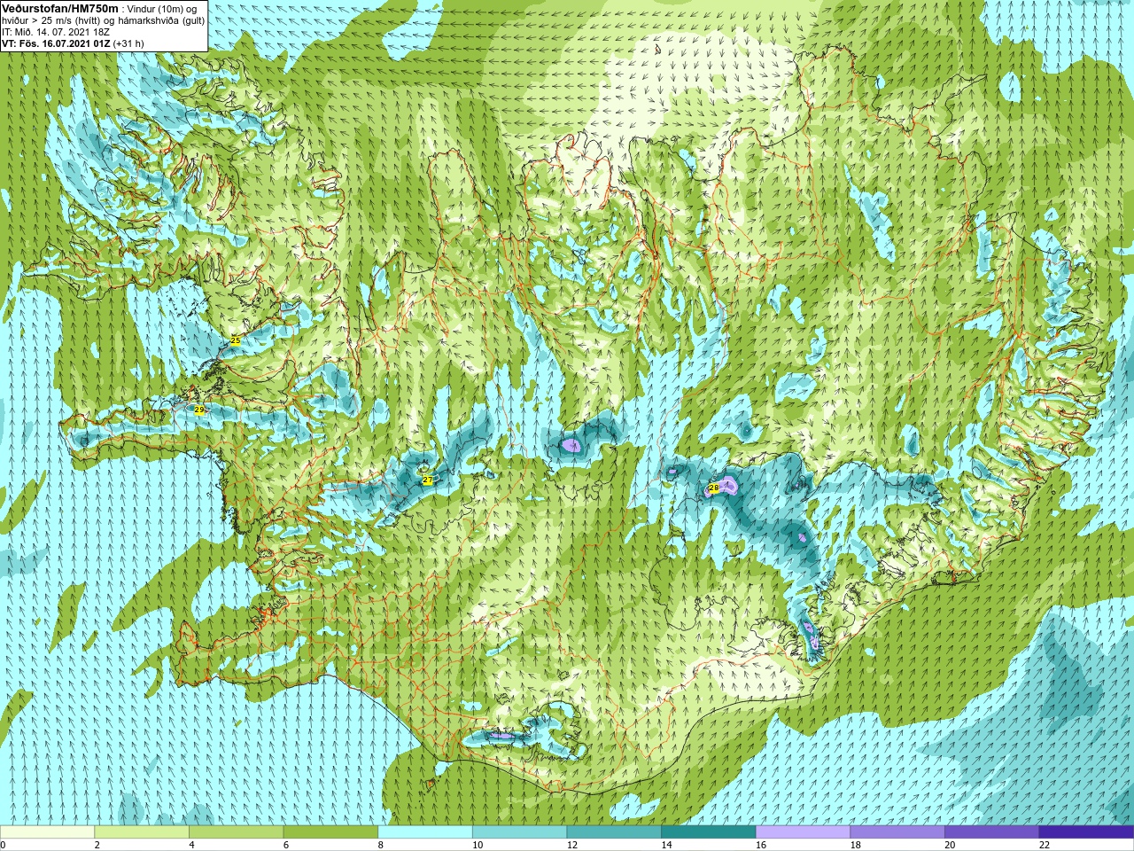Pick the 8–10 m/s light cyan legend swatch
The image size is (1134, 851).
425,832
